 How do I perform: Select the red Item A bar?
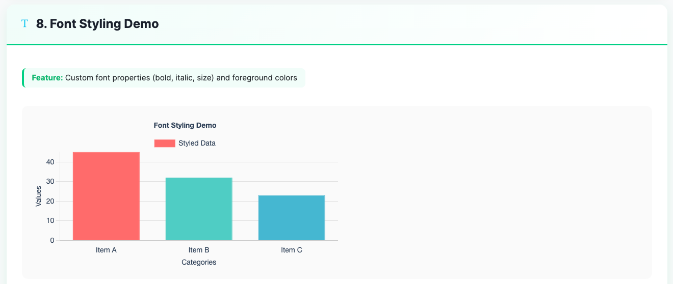pos(106,196)
